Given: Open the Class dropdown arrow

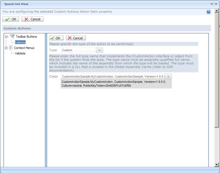Looking at the screenshot, I should [168, 77].
